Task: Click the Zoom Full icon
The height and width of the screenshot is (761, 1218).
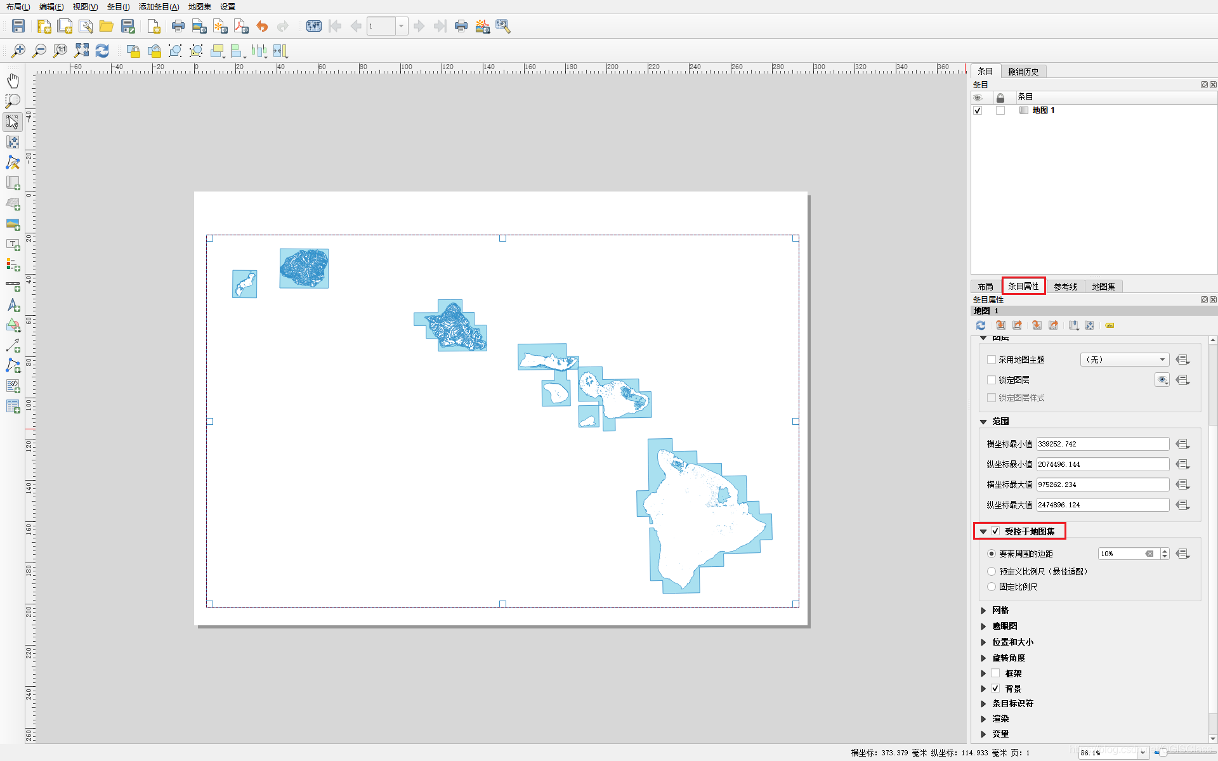Action: tap(81, 51)
